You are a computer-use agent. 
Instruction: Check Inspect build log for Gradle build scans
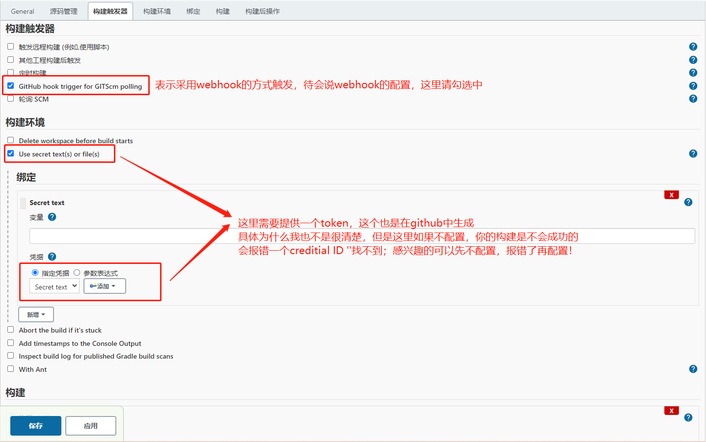[x=11, y=356]
